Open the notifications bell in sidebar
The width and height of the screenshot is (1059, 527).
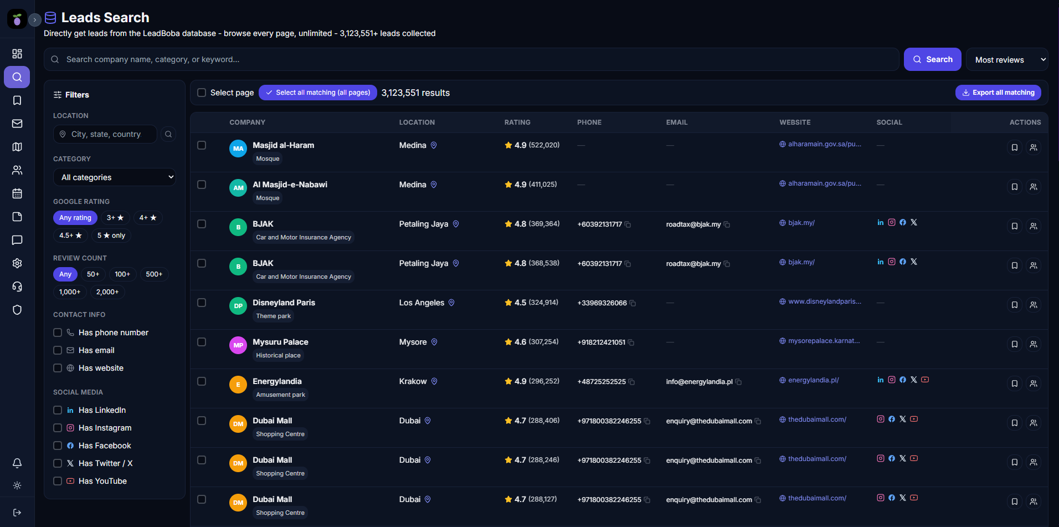[x=17, y=463]
